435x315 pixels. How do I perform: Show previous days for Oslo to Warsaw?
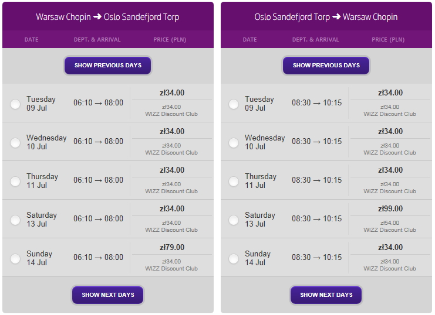[x=326, y=66]
